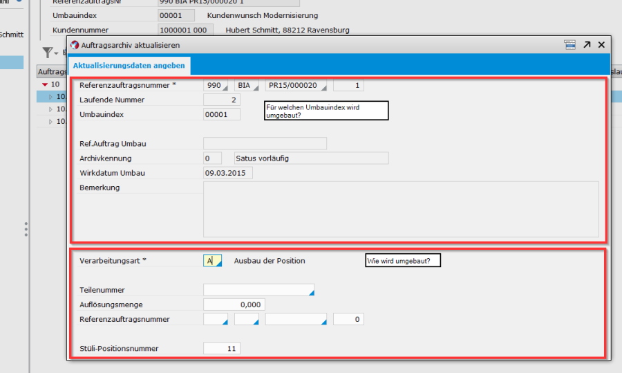Click into the Teilenummer field
This screenshot has width=622, height=373.
[x=258, y=290]
